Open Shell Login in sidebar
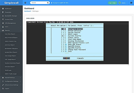This screenshot has height=93, width=134. [8, 70]
